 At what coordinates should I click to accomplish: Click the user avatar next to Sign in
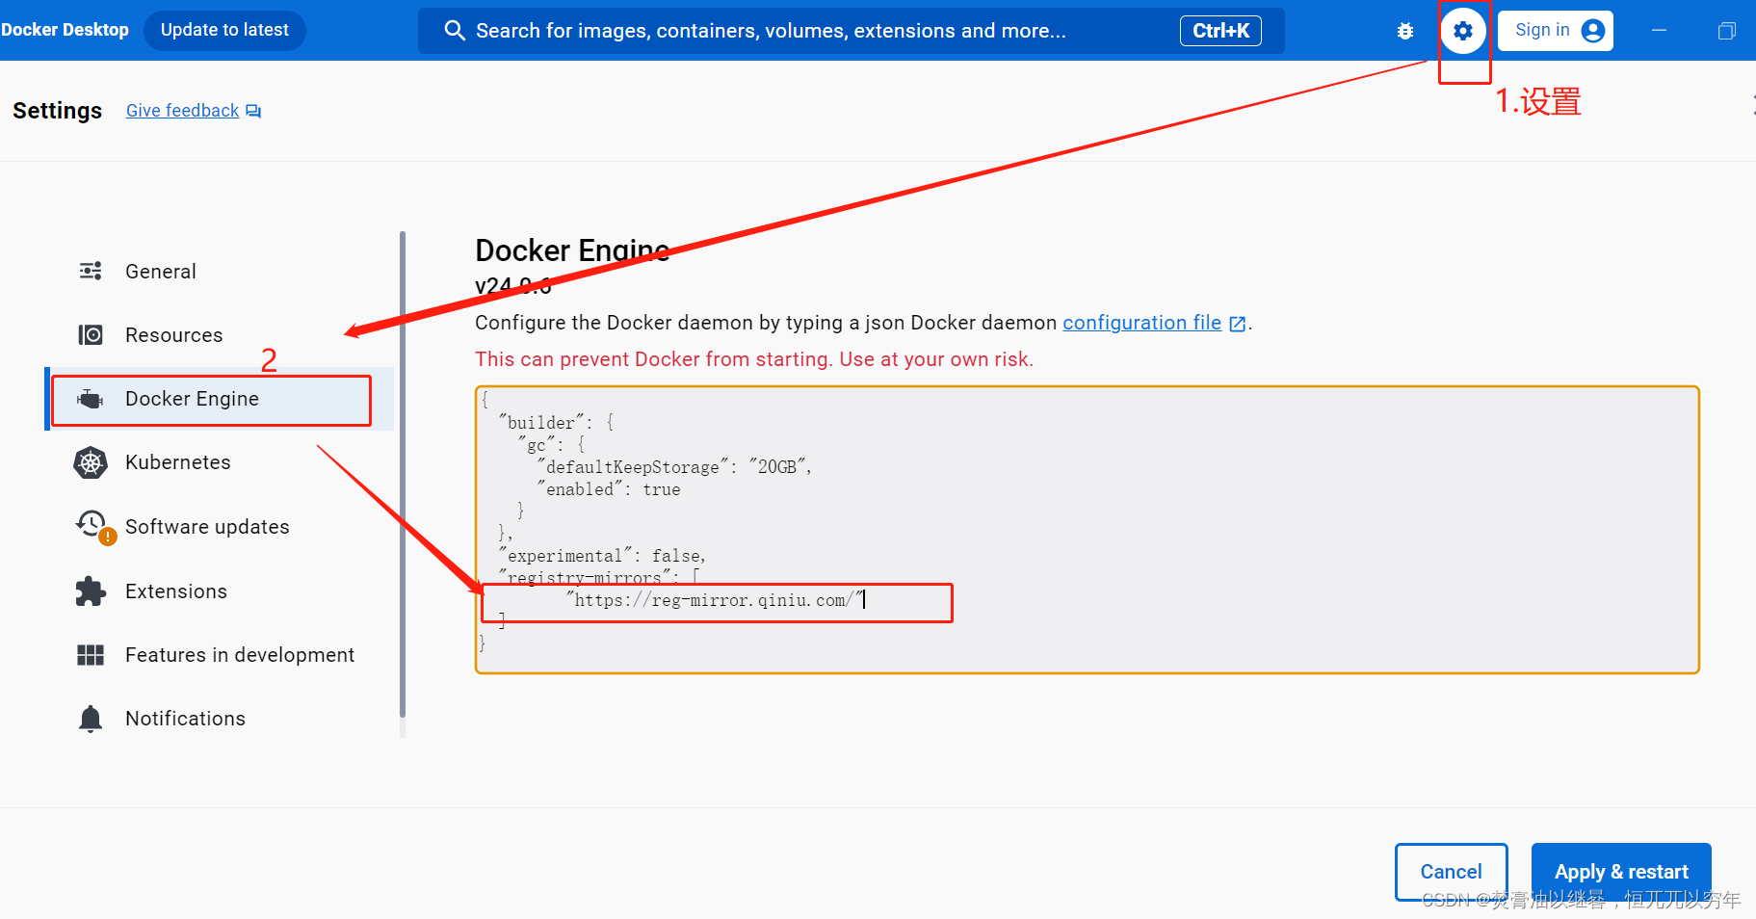point(1592,30)
